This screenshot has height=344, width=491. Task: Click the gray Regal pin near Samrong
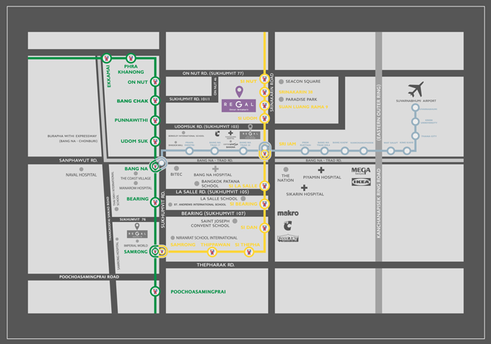pos(136,226)
